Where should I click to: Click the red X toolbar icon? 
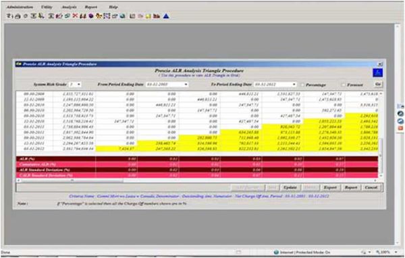(75, 16)
